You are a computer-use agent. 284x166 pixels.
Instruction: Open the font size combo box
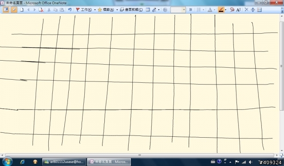pos(178,10)
